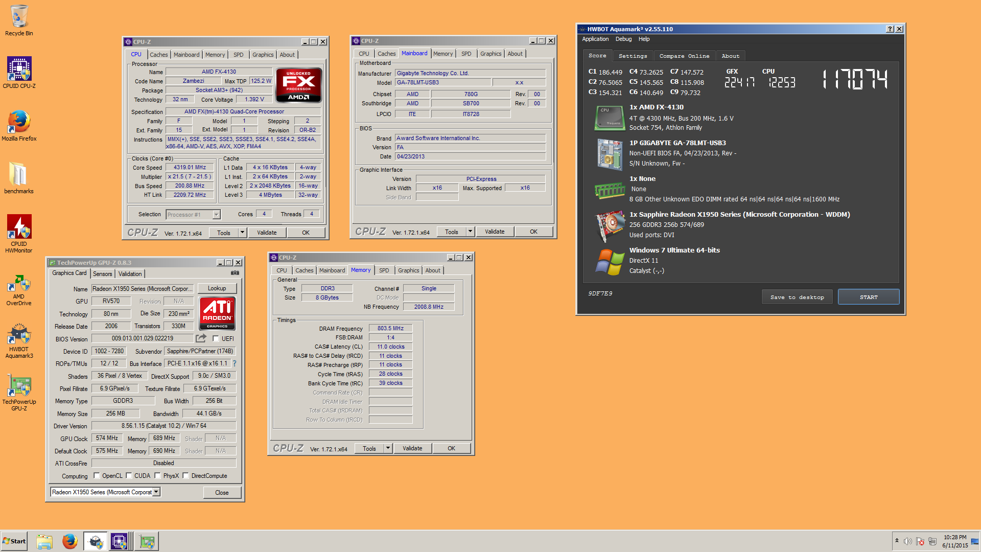This screenshot has width=981, height=552.
Task: Click OK in the Memory tab window
Action: pos(451,448)
